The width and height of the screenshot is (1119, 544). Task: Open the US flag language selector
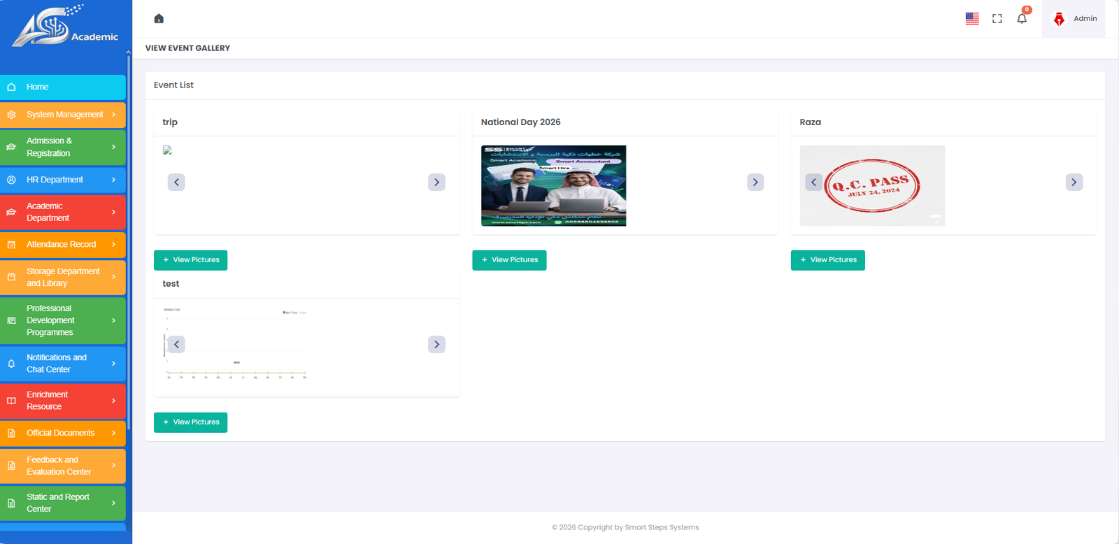[972, 19]
